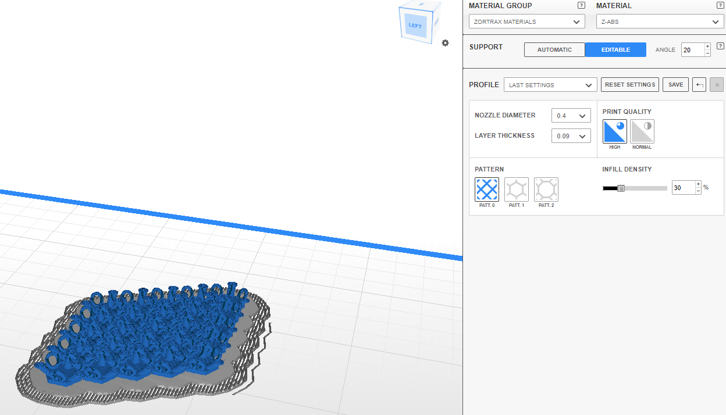Viewport: 726px width, 415px height.
Task: Click the PRINT QUALITY label
Action: click(627, 112)
